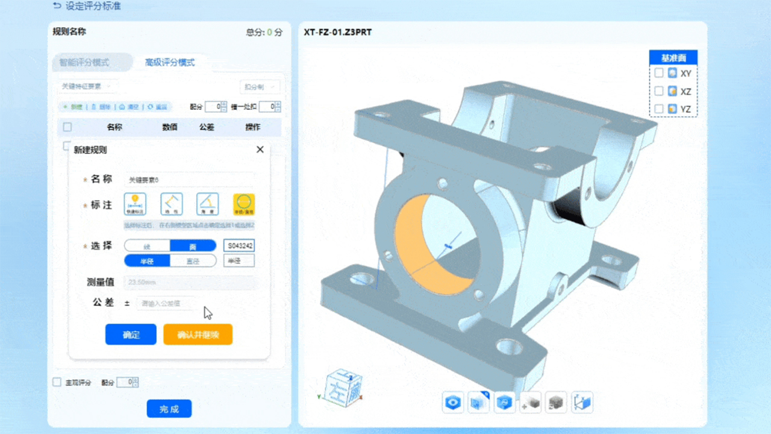This screenshot has width=771, height=434.
Task: Click the 新建 (new) toolbar item
Action: click(x=72, y=107)
